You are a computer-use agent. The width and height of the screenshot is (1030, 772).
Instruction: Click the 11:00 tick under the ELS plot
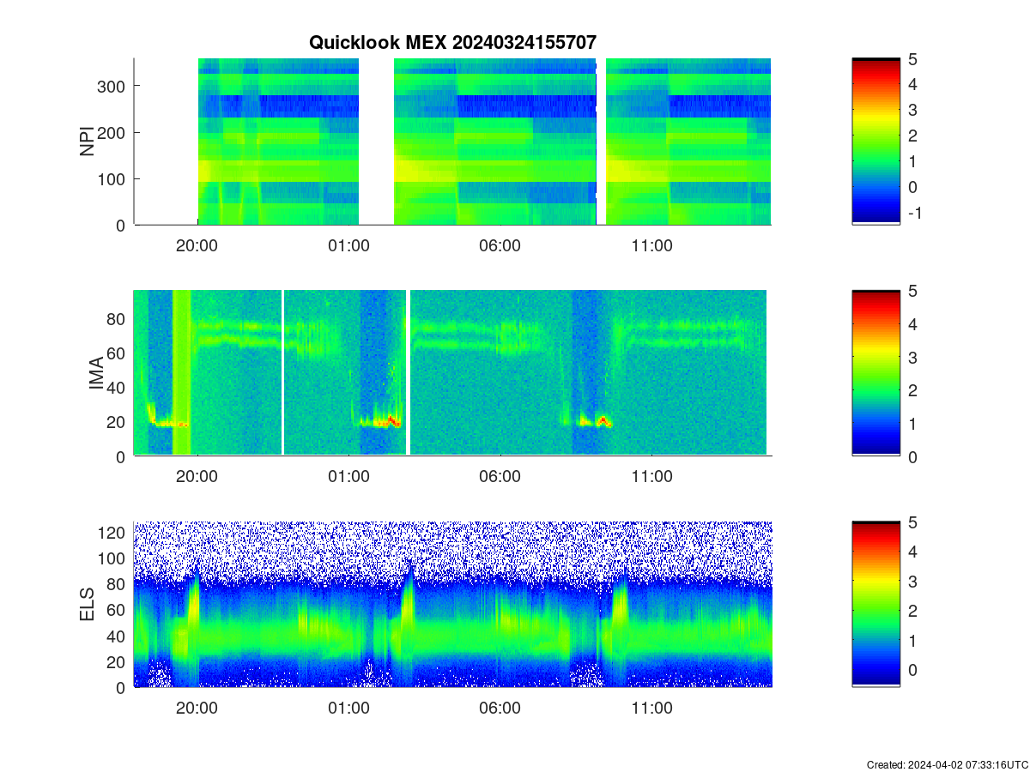click(x=652, y=709)
